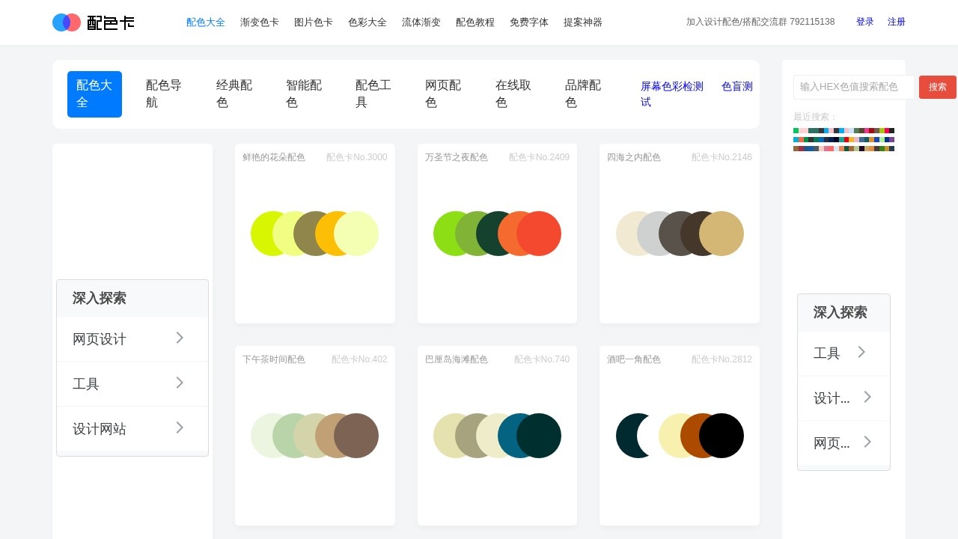Click the recent search color palette strip
The height and width of the screenshot is (539, 958).
tap(843, 139)
